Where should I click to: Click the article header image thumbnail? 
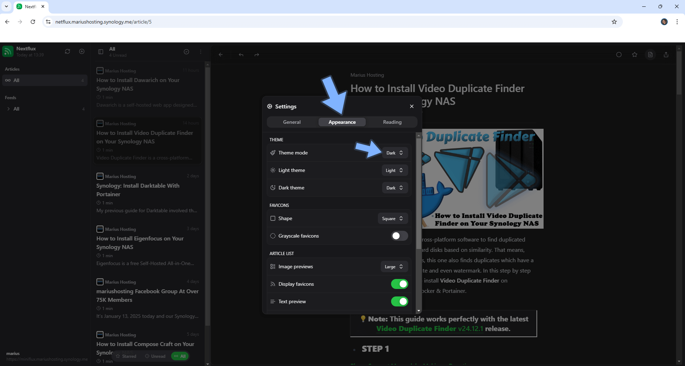[482, 178]
